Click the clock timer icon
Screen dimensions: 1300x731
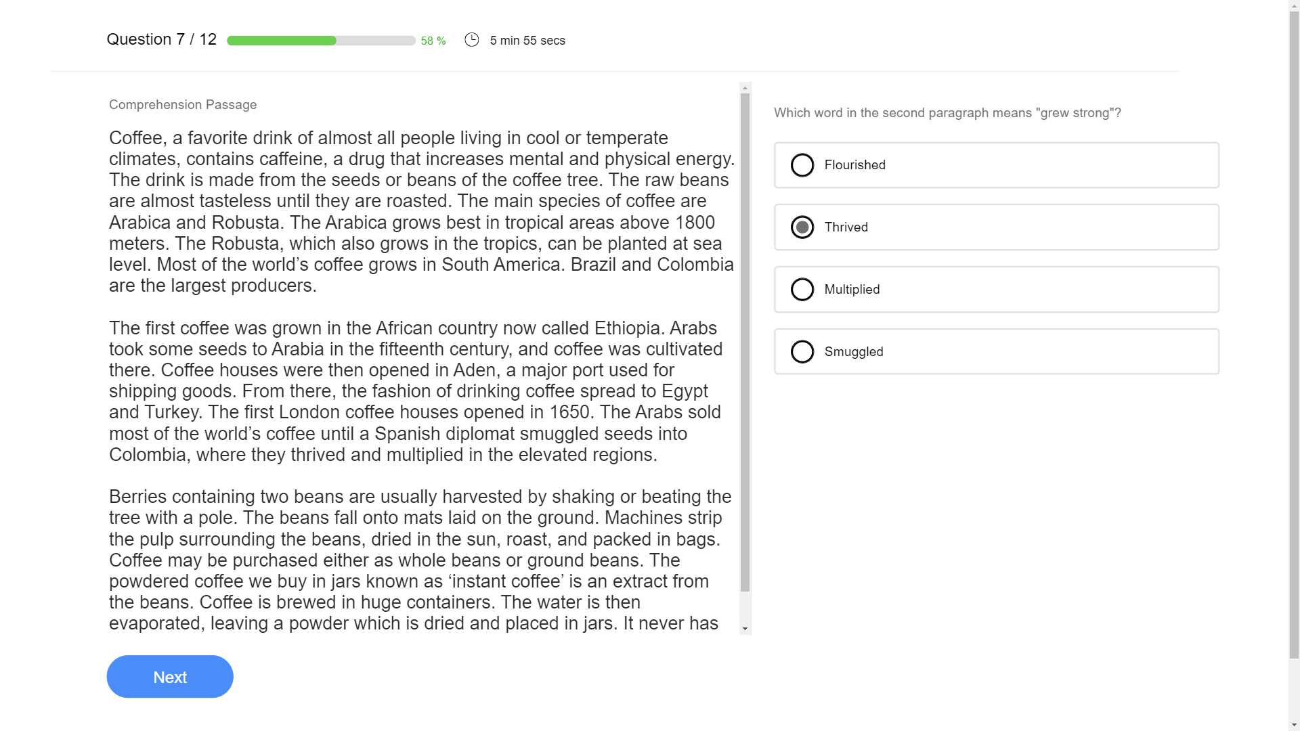(471, 40)
